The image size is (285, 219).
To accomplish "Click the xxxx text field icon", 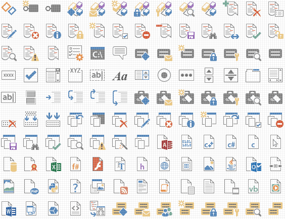I will [9, 75].
